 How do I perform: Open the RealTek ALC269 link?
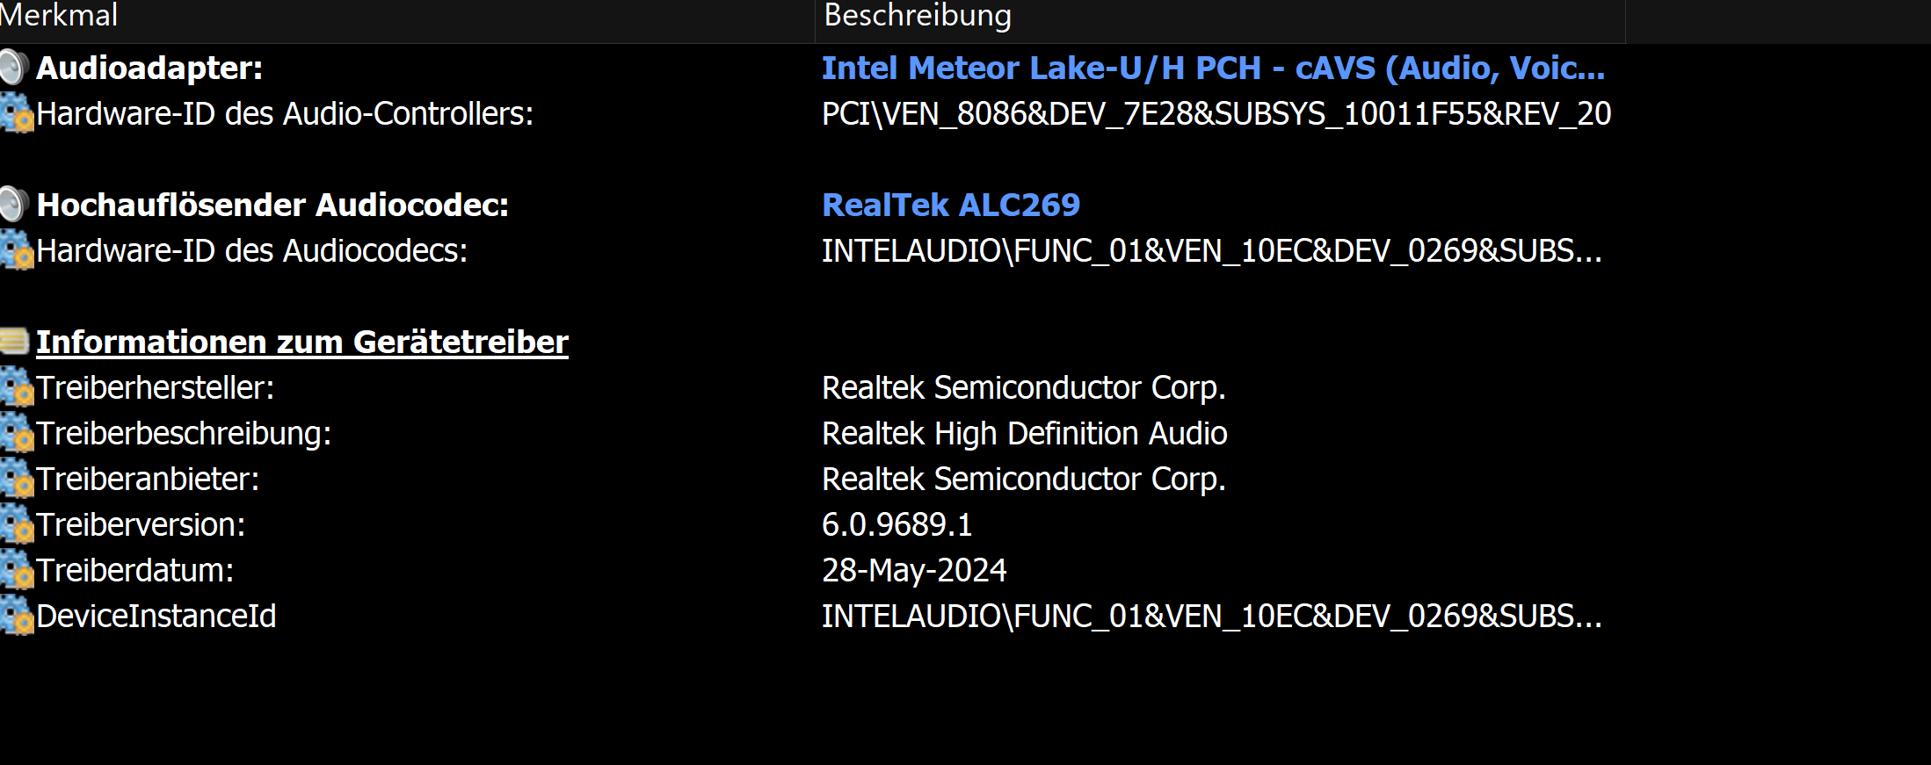[x=951, y=206]
